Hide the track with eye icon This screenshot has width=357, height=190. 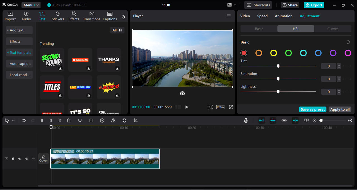pyautogui.click(x=20, y=159)
